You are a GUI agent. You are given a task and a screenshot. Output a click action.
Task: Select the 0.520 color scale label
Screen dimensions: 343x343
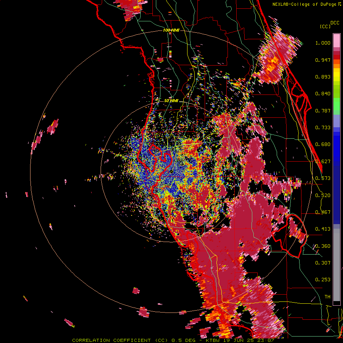323,196
